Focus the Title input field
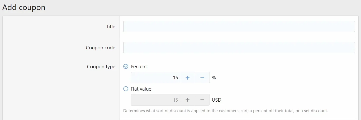 (x=239, y=26)
